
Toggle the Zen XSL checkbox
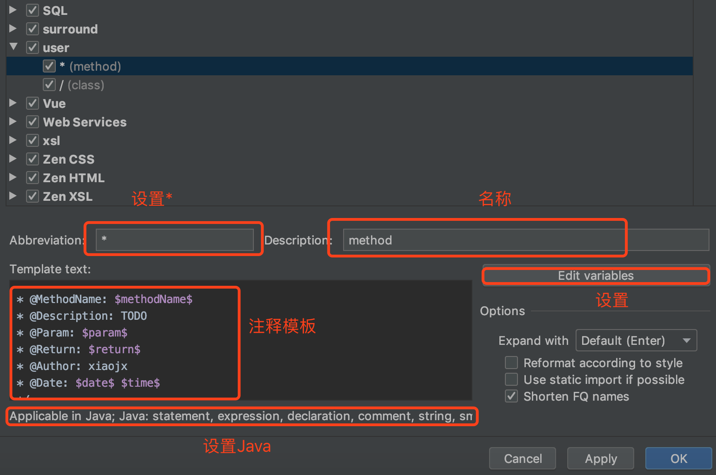(x=33, y=196)
